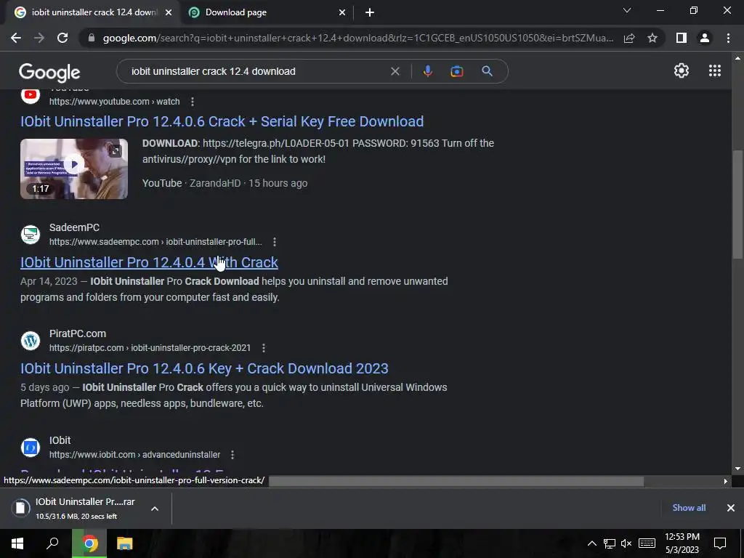The image size is (744, 558).
Task: Open the clock showing 12:53 PM
Action: (x=682, y=543)
